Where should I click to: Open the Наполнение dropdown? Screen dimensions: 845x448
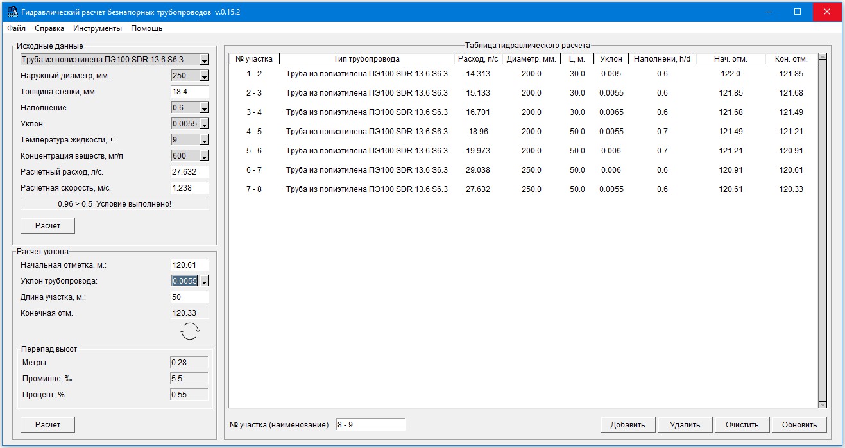click(204, 108)
